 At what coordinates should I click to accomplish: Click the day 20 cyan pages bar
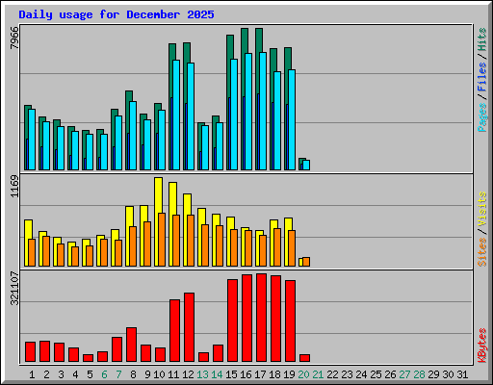pyautogui.click(x=306, y=165)
